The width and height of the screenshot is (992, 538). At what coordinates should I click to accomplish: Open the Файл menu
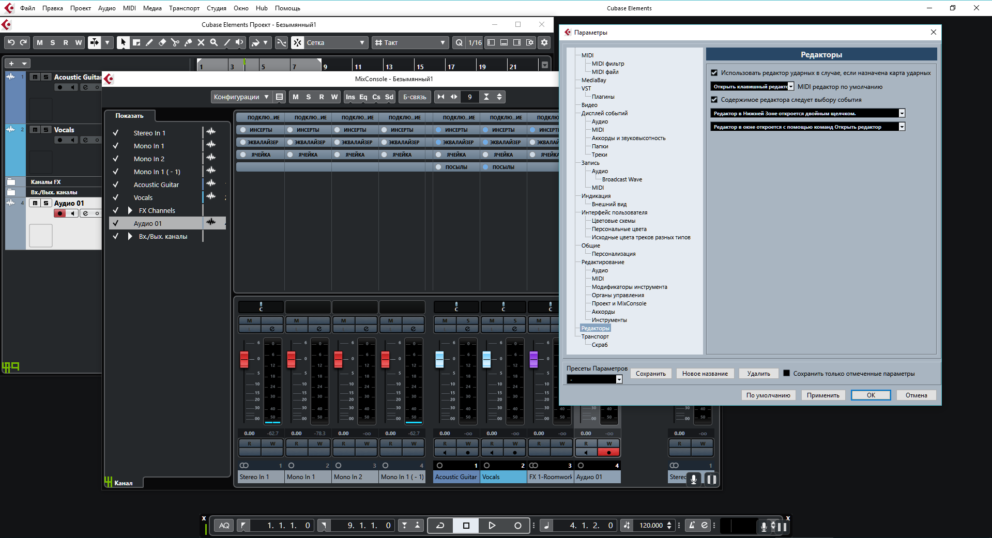[x=27, y=8]
